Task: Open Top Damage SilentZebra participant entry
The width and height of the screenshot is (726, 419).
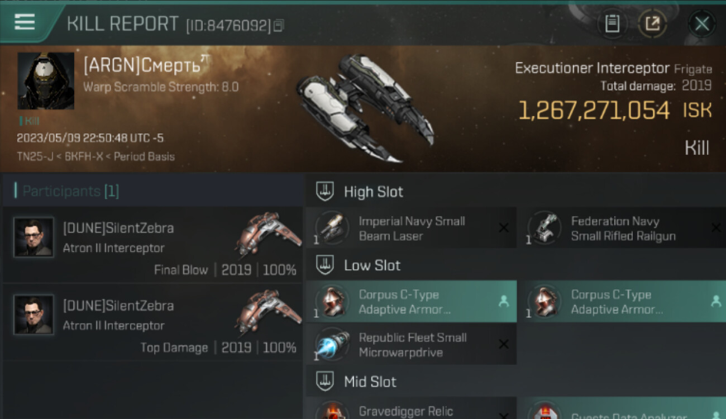Action: click(x=153, y=323)
